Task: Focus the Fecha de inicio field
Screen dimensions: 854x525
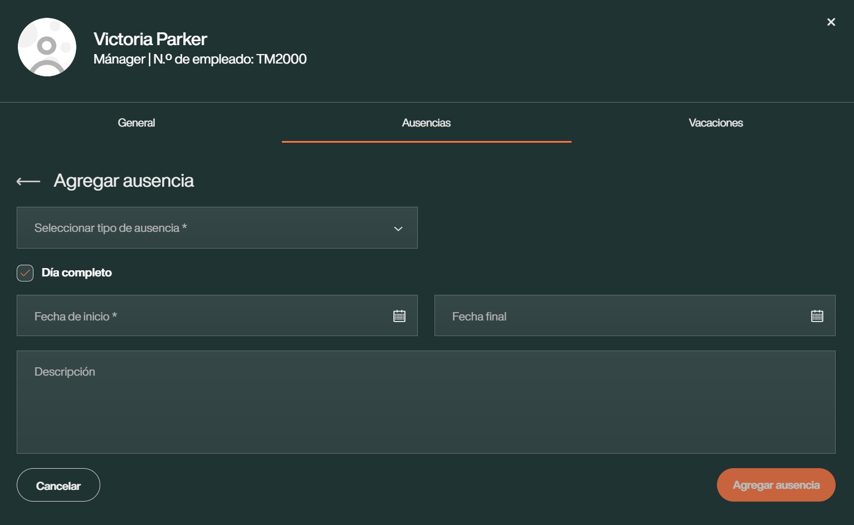Action: 217,315
